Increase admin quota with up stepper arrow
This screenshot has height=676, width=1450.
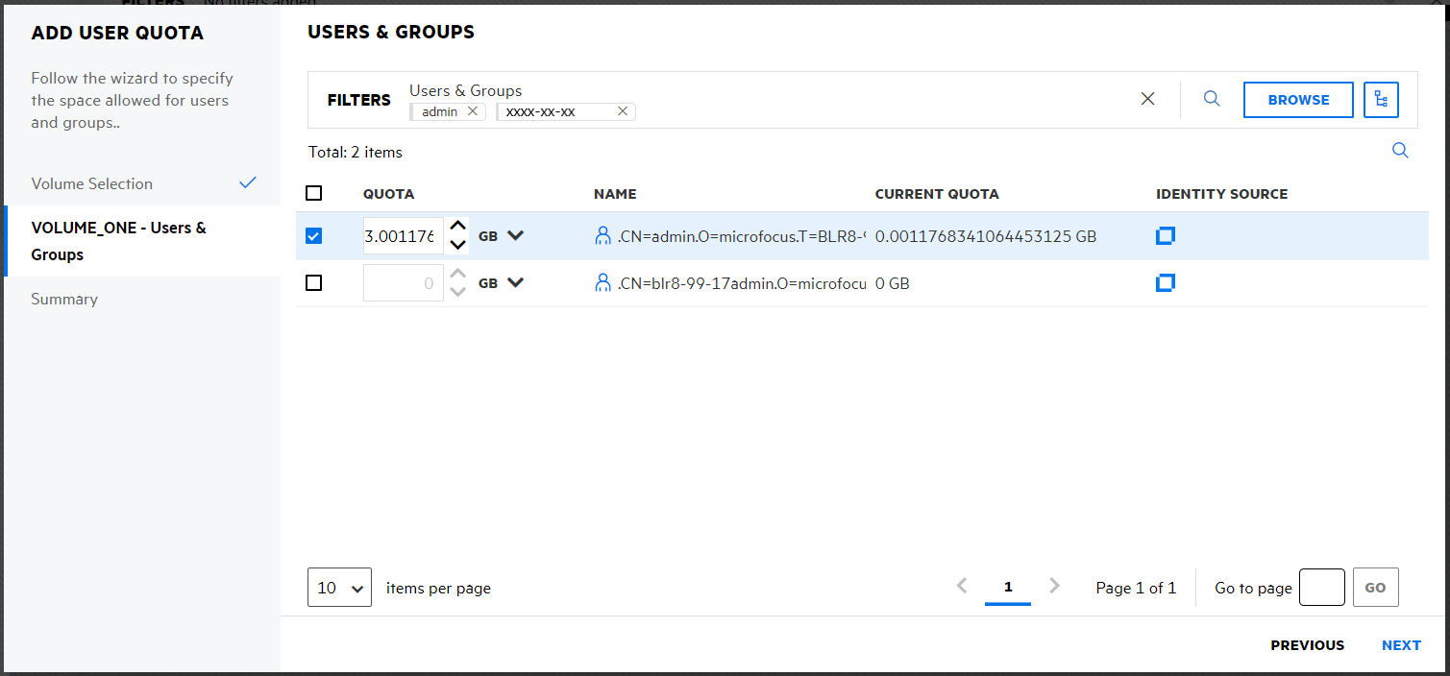(458, 228)
